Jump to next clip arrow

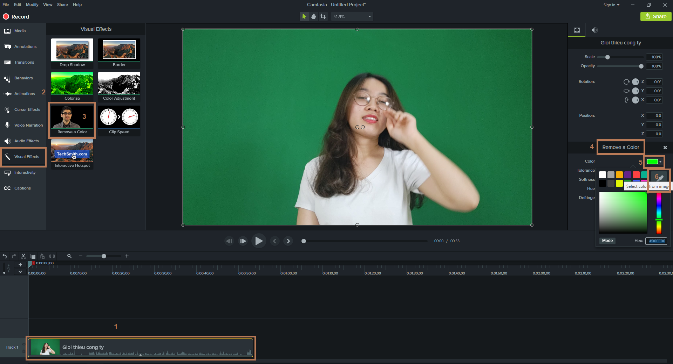(288, 241)
